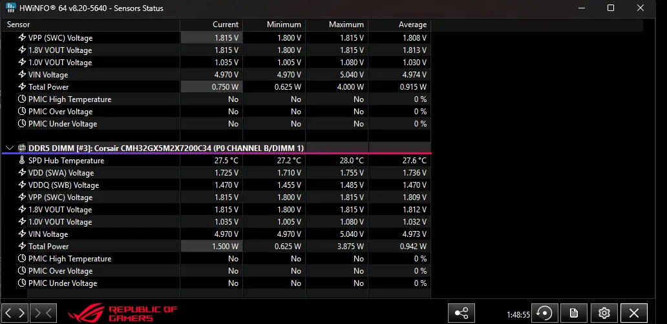Click bolt icon beside VDDQ (SWB) Voltage
The width and height of the screenshot is (667, 324).
tap(22, 185)
